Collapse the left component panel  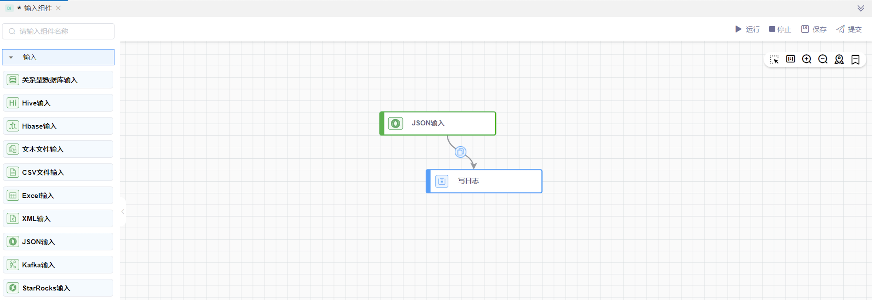[x=123, y=212]
